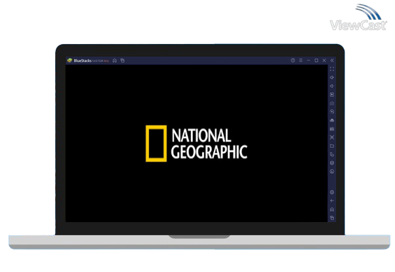Click the Back arrow in sidebar
The height and width of the screenshot is (272, 395).
332,201
